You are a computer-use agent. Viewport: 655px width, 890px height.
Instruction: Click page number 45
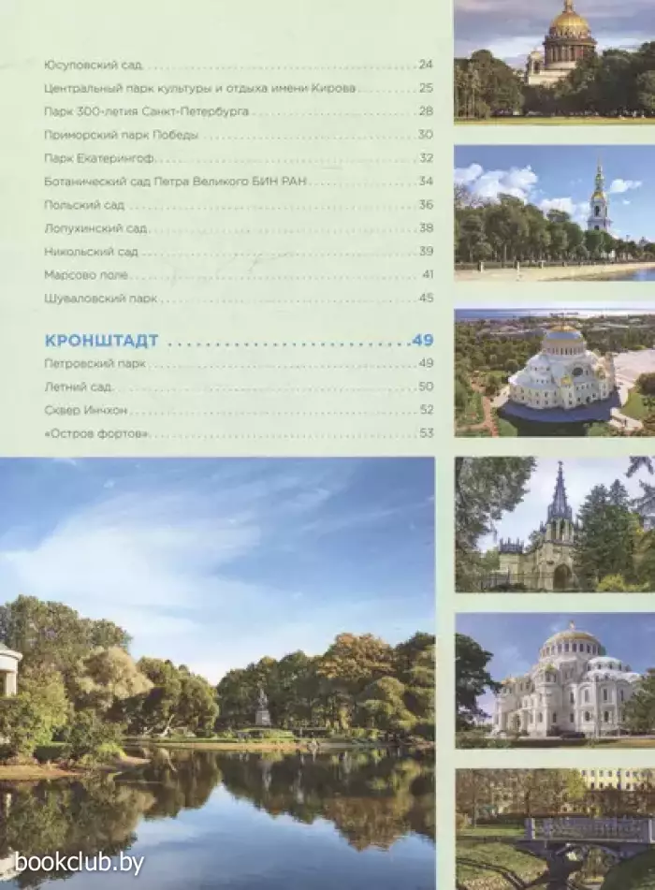[426, 298]
